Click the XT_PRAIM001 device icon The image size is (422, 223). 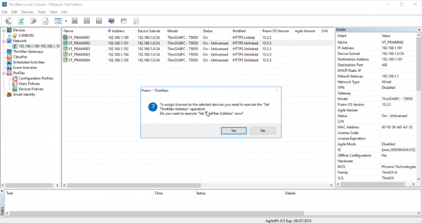tap(65, 38)
